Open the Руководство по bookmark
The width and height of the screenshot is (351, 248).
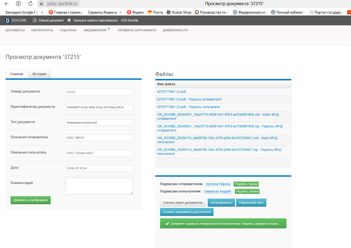(x=212, y=12)
